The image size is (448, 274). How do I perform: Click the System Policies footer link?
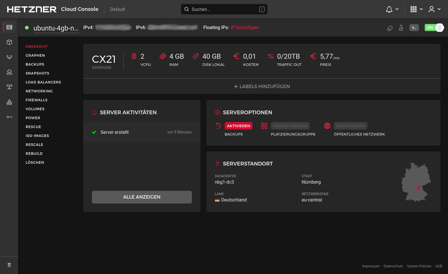[419, 266]
